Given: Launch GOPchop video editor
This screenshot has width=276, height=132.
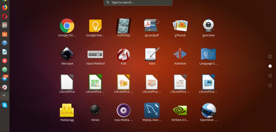Looking at the screenshot, I should [124, 26].
